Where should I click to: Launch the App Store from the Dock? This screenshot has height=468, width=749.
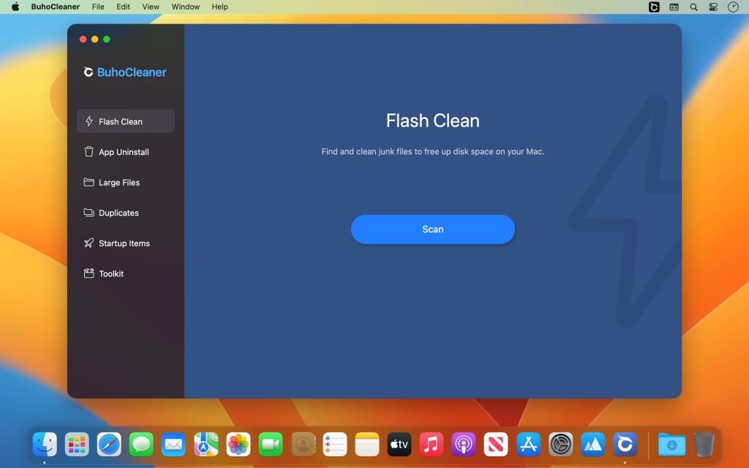[x=527, y=444]
